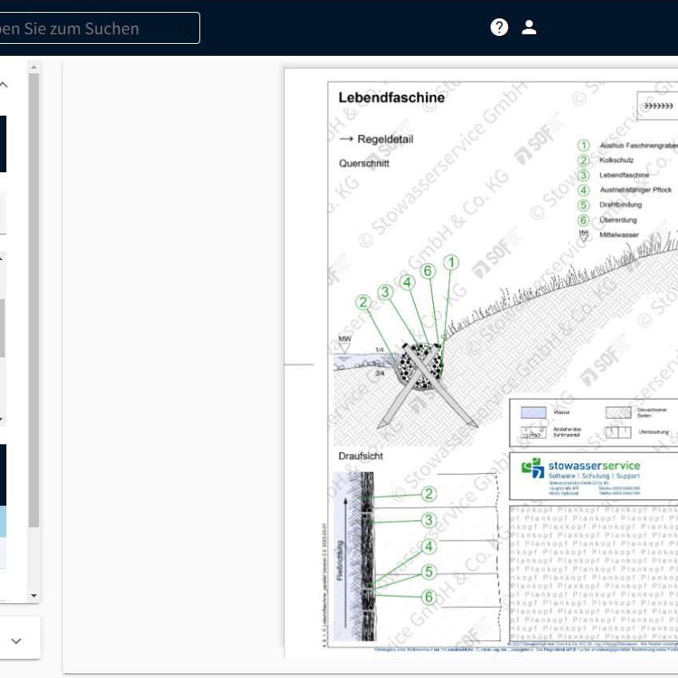Viewport: 678px width, 678px height.
Task: Focus the search field 'zum Suchen'
Action: point(96,28)
